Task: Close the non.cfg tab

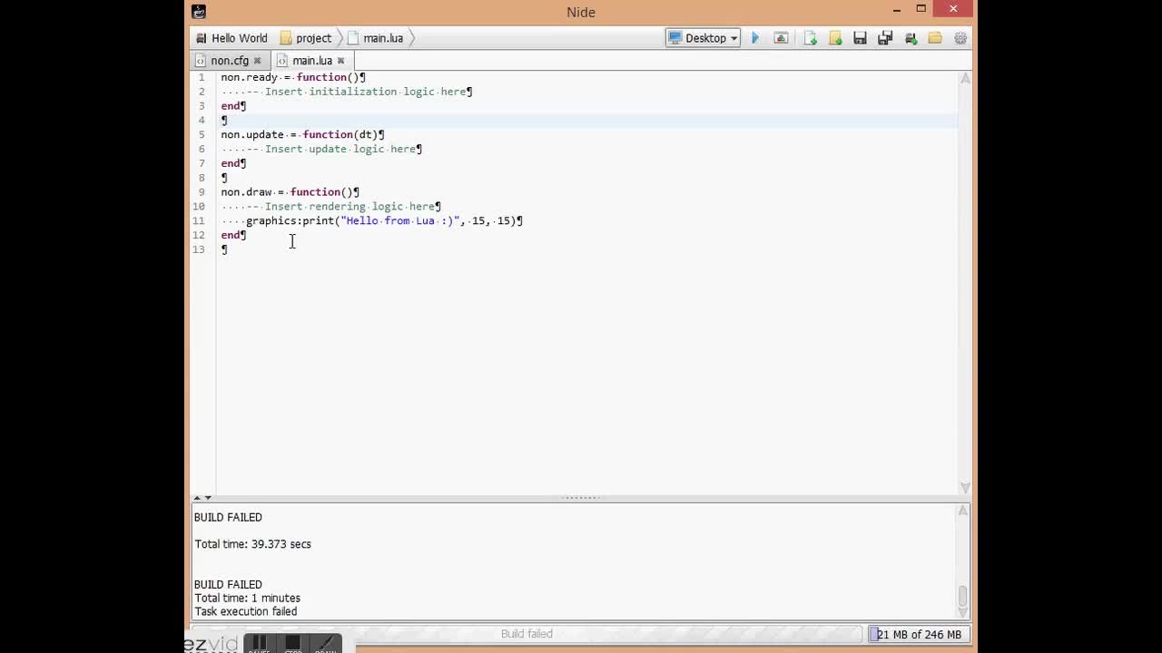Action: tap(257, 61)
